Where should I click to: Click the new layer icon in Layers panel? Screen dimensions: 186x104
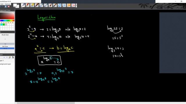click(x=10, y=57)
